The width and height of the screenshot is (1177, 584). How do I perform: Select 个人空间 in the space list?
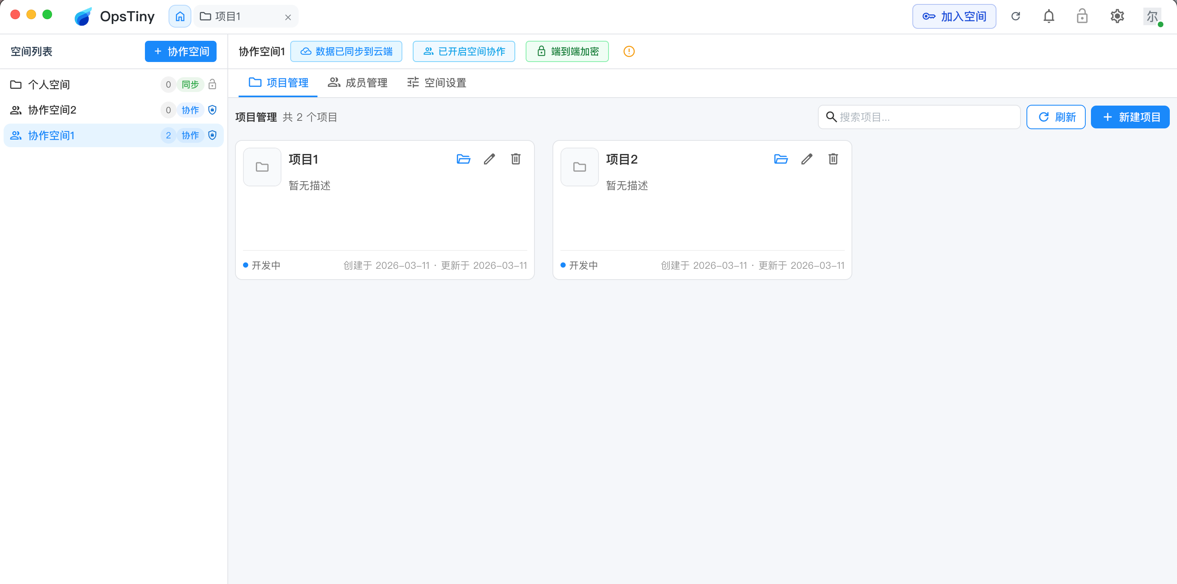113,84
